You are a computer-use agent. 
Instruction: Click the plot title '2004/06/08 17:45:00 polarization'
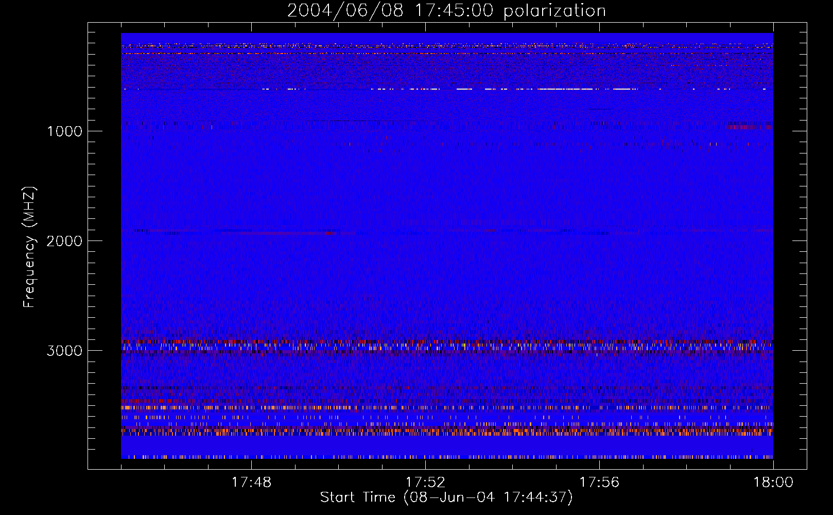[x=446, y=11]
